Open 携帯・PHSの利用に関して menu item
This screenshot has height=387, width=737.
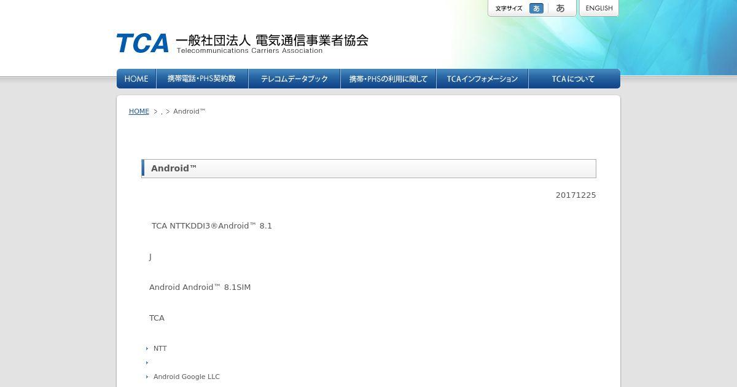pos(388,79)
